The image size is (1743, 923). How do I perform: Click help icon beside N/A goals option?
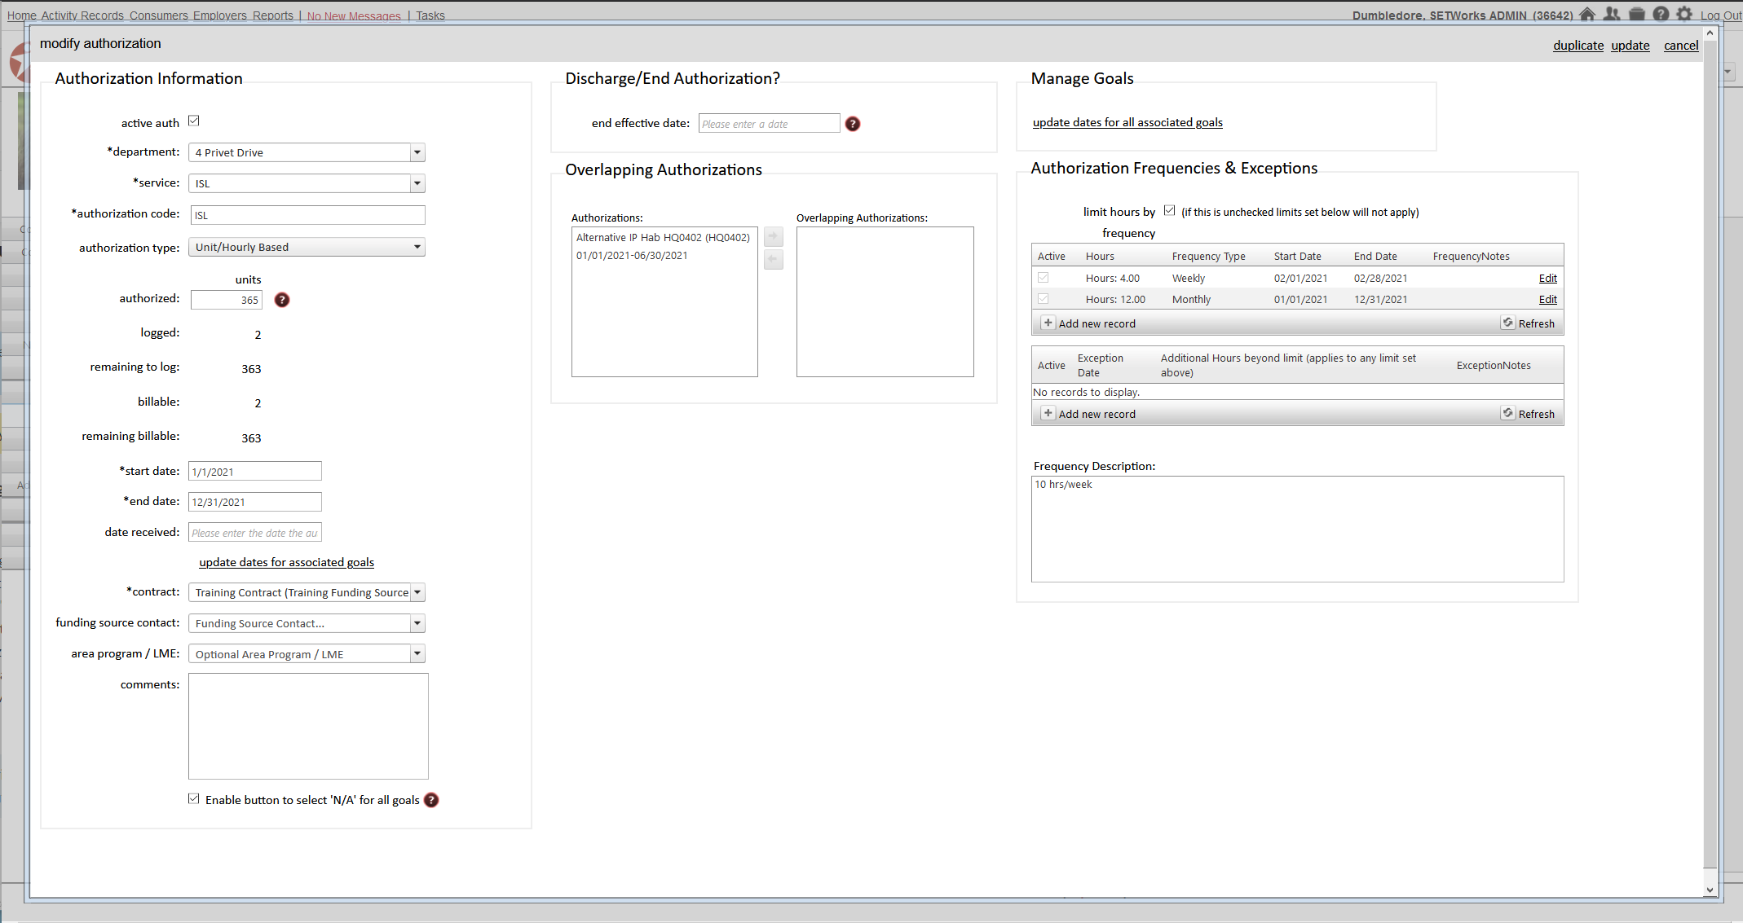431,800
